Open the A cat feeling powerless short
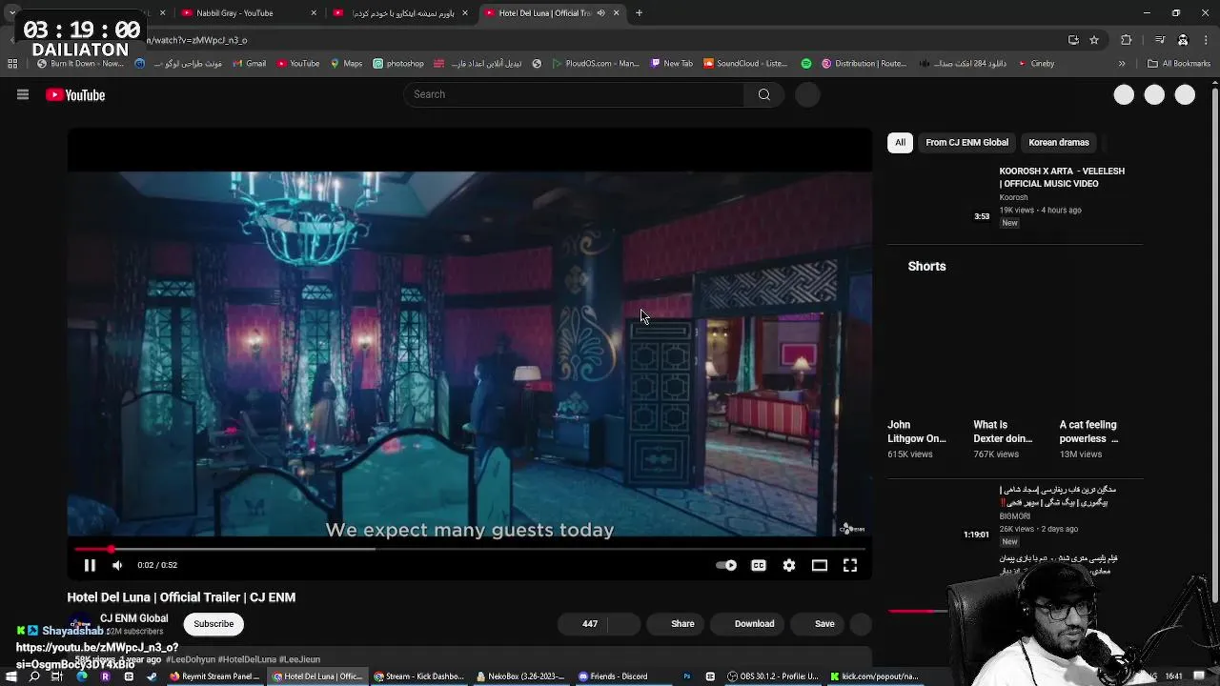1220x686 pixels. coord(1088,432)
